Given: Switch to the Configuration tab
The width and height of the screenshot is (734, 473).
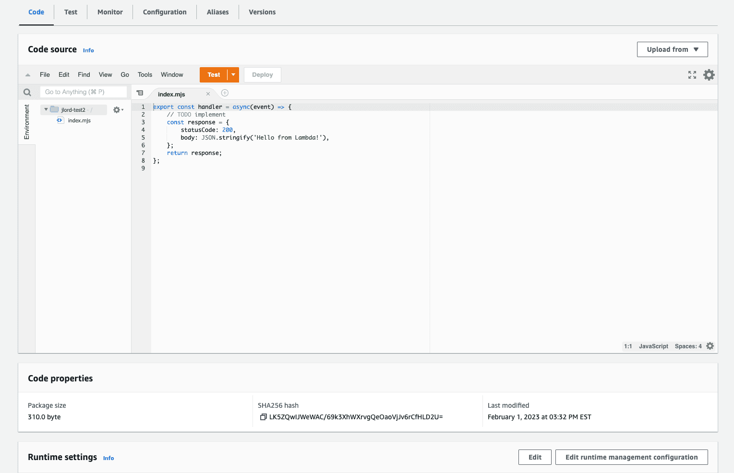Looking at the screenshot, I should 165,12.
